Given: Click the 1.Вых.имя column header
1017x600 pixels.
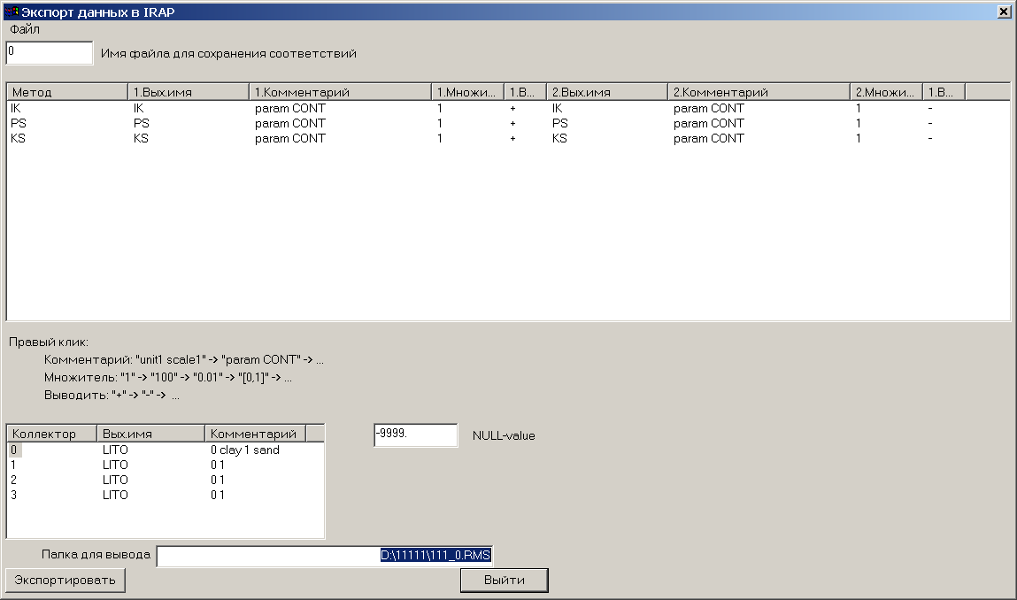Looking at the screenshot, I should pos(189,92).
